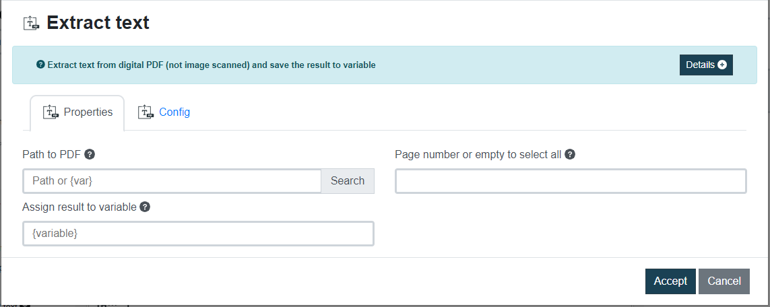Focus the Path or {var} input field
The width and height of the screenshot is (770, 307).
click(172, 181)
